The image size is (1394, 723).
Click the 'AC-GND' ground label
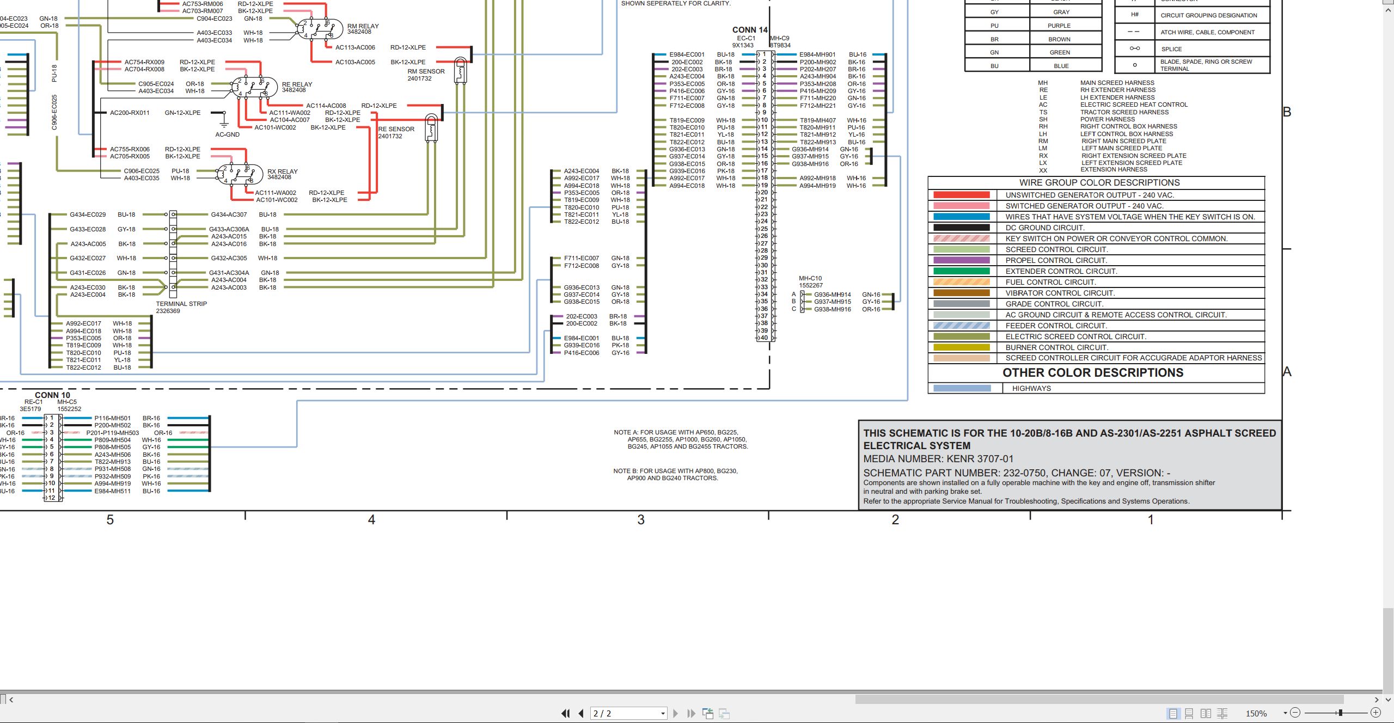pyautogui.click(x=227, y=134)
